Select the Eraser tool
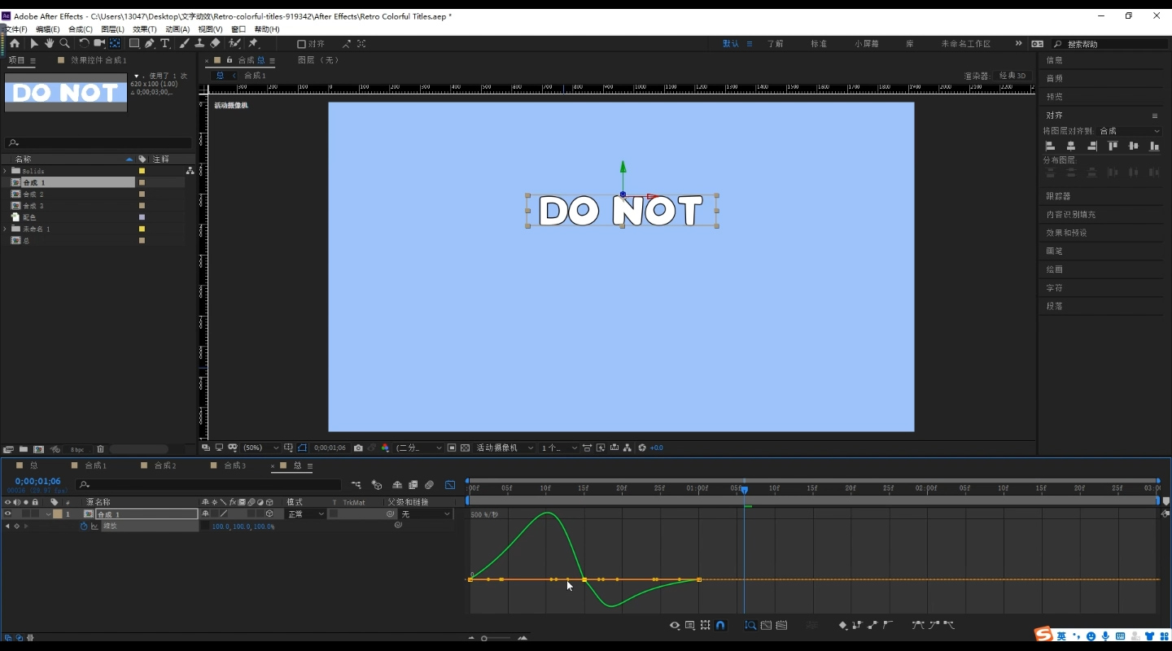The image size is (1172, 651). click(215, 43)
